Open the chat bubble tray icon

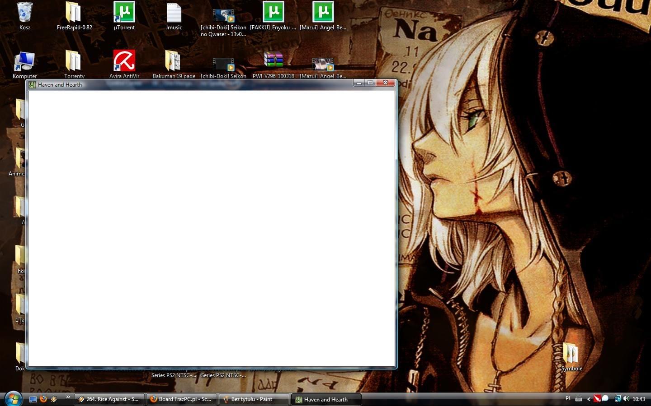click(x=605, y=398)
